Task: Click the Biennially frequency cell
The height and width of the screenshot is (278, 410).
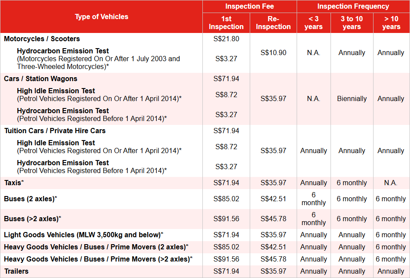Action: pyautogui.click(x=352, y=98)
